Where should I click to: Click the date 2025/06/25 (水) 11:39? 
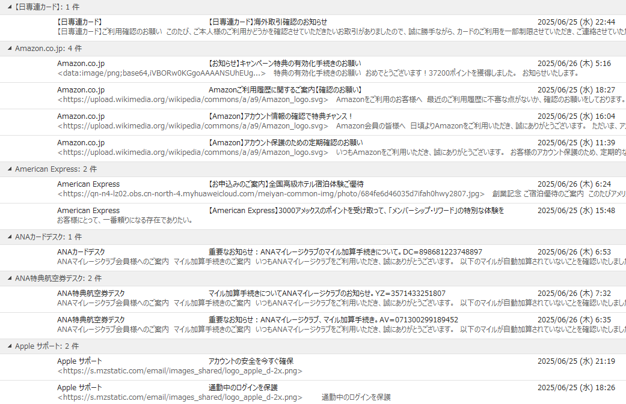coord(576,143)
